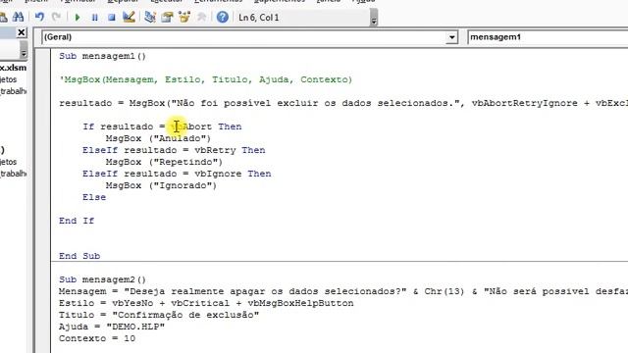This screenshot has height=353, width=628.
Task: Click the 'Titulo = "Confirmação de exclusão"' line
Action: point(159,315)
